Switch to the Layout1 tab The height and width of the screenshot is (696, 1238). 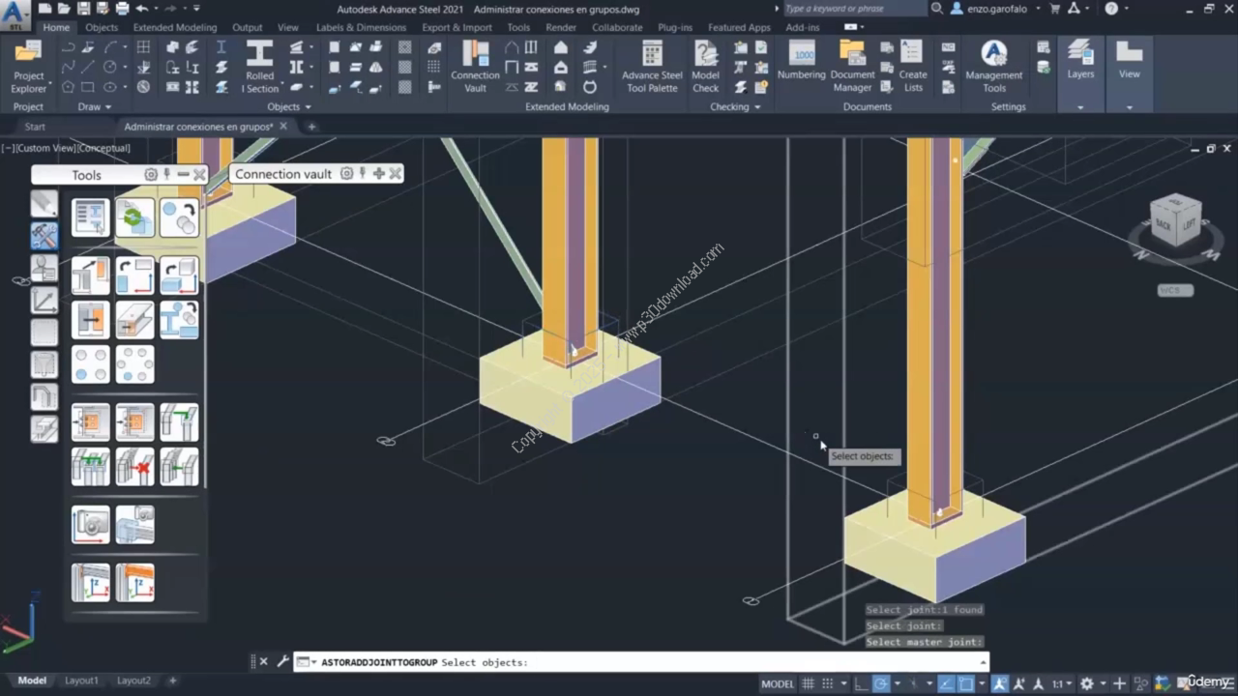click(81, 681)
